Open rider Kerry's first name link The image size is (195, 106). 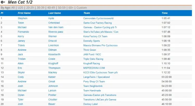(x=21, y=36)
